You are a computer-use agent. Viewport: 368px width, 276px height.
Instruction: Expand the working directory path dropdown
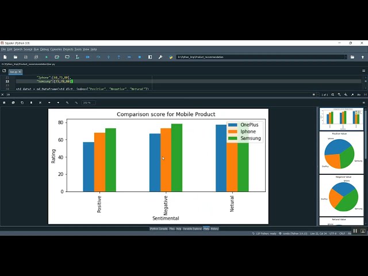[346, 57]
